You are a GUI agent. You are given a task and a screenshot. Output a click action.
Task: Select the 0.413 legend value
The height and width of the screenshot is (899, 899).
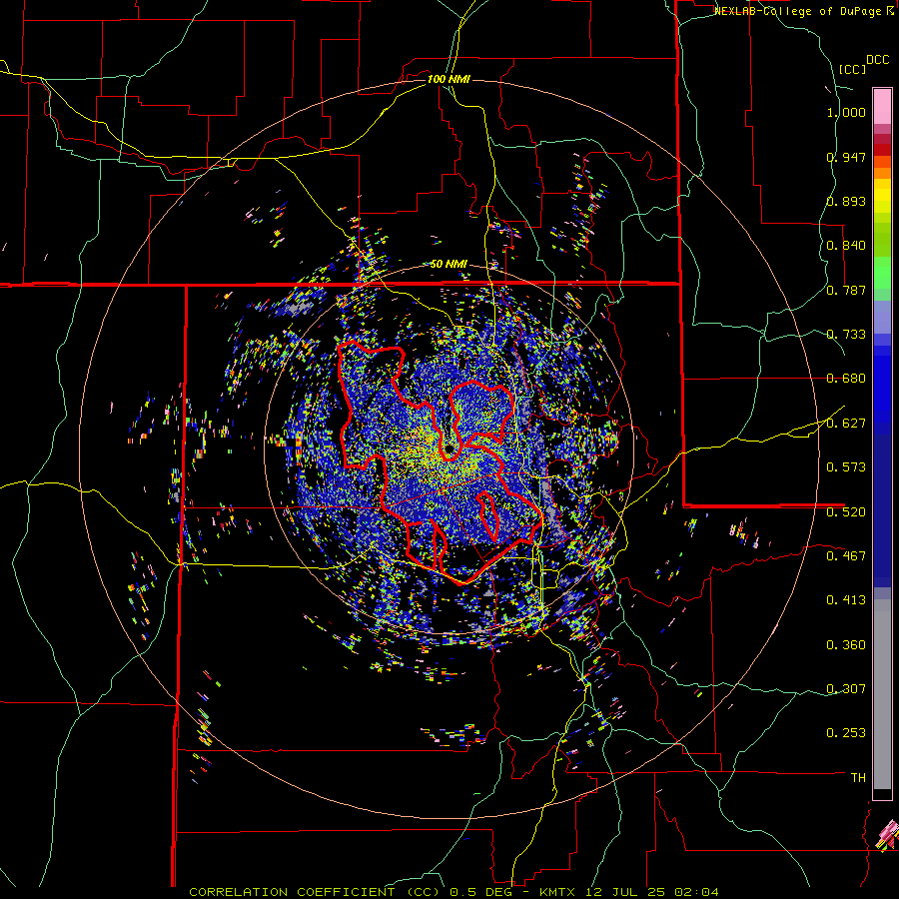coord(846,600)
